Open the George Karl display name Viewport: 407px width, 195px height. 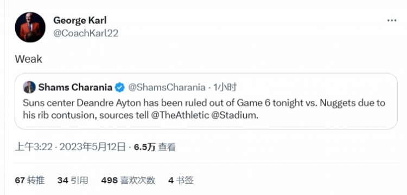pos(80,20)
